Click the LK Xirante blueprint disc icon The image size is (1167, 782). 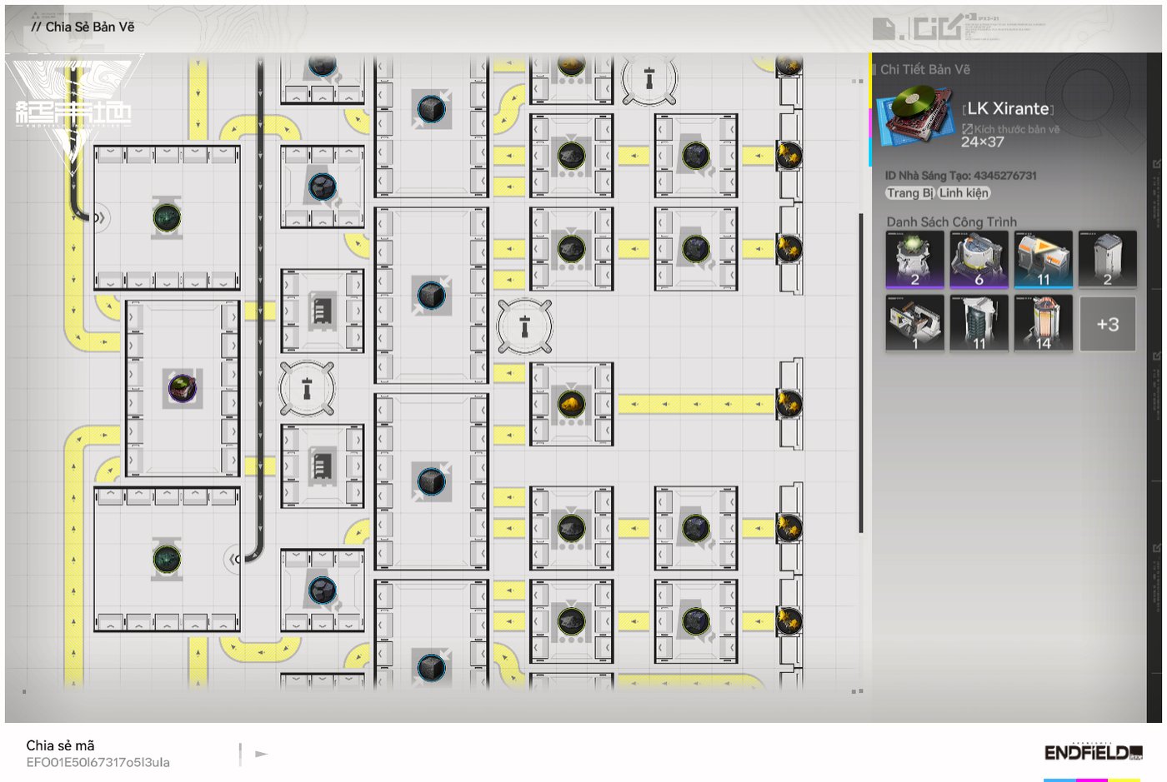tap(916, 115)
